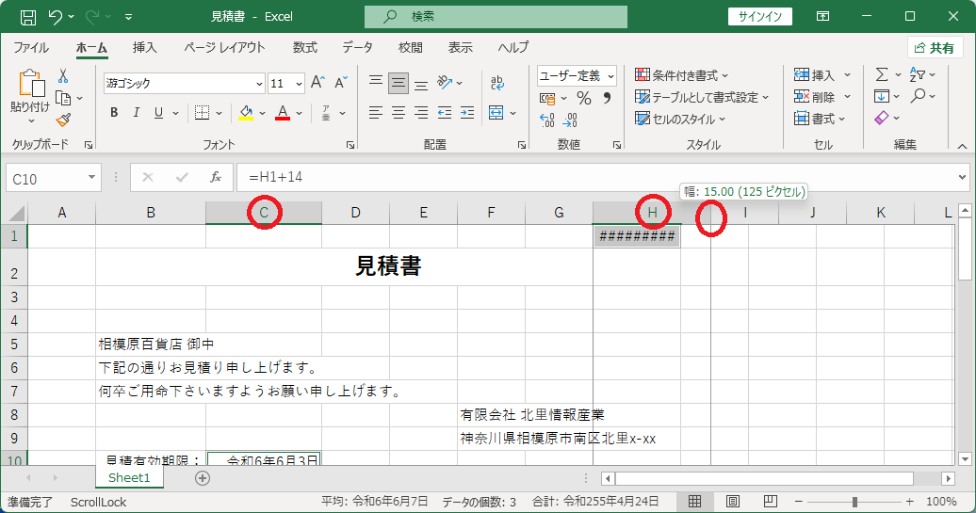Click the AutoSum sigma icon
The image size is (976, 513).
(x=882, y=75)
